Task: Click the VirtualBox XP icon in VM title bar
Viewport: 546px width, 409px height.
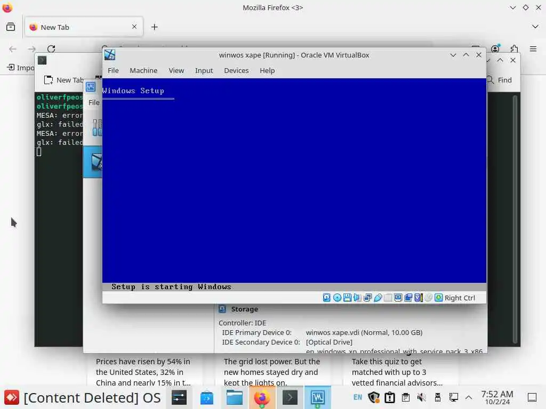Action: 110,55
